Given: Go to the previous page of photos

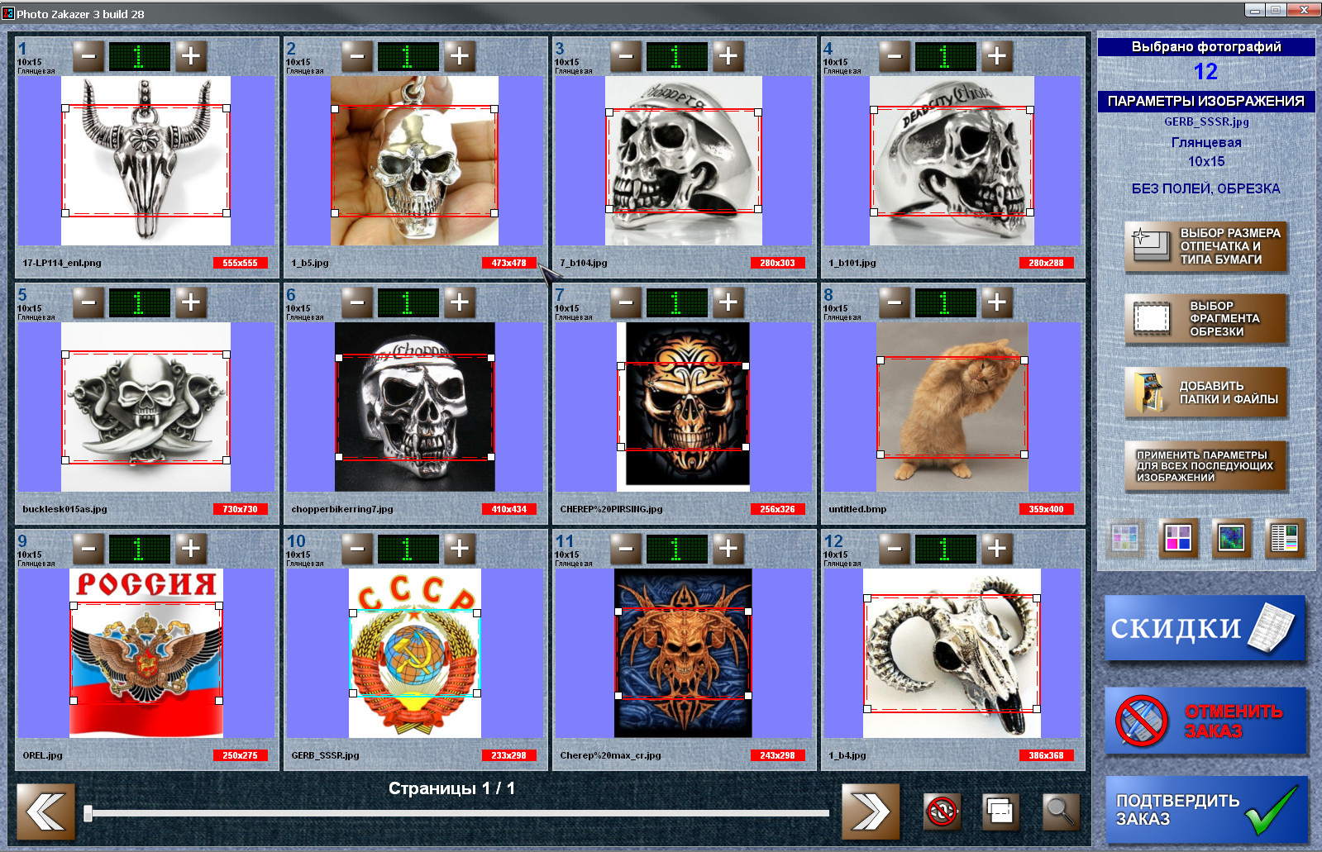Looking at the screenshot, I should click(x=45, y=812).
